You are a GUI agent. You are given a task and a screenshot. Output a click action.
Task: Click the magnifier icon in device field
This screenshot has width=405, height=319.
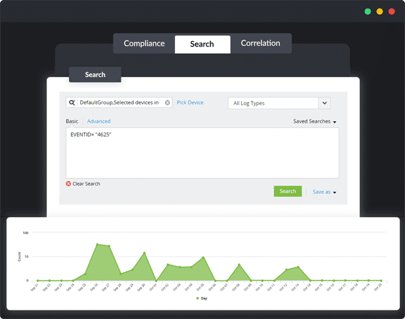point(72,103)
